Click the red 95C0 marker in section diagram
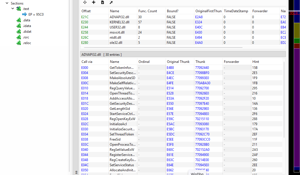The height and width of the screenshot is (175, 300). (294, 13)
